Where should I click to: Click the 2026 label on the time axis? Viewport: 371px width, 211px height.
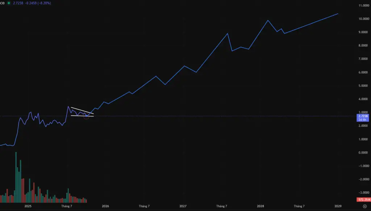point(105,206)
